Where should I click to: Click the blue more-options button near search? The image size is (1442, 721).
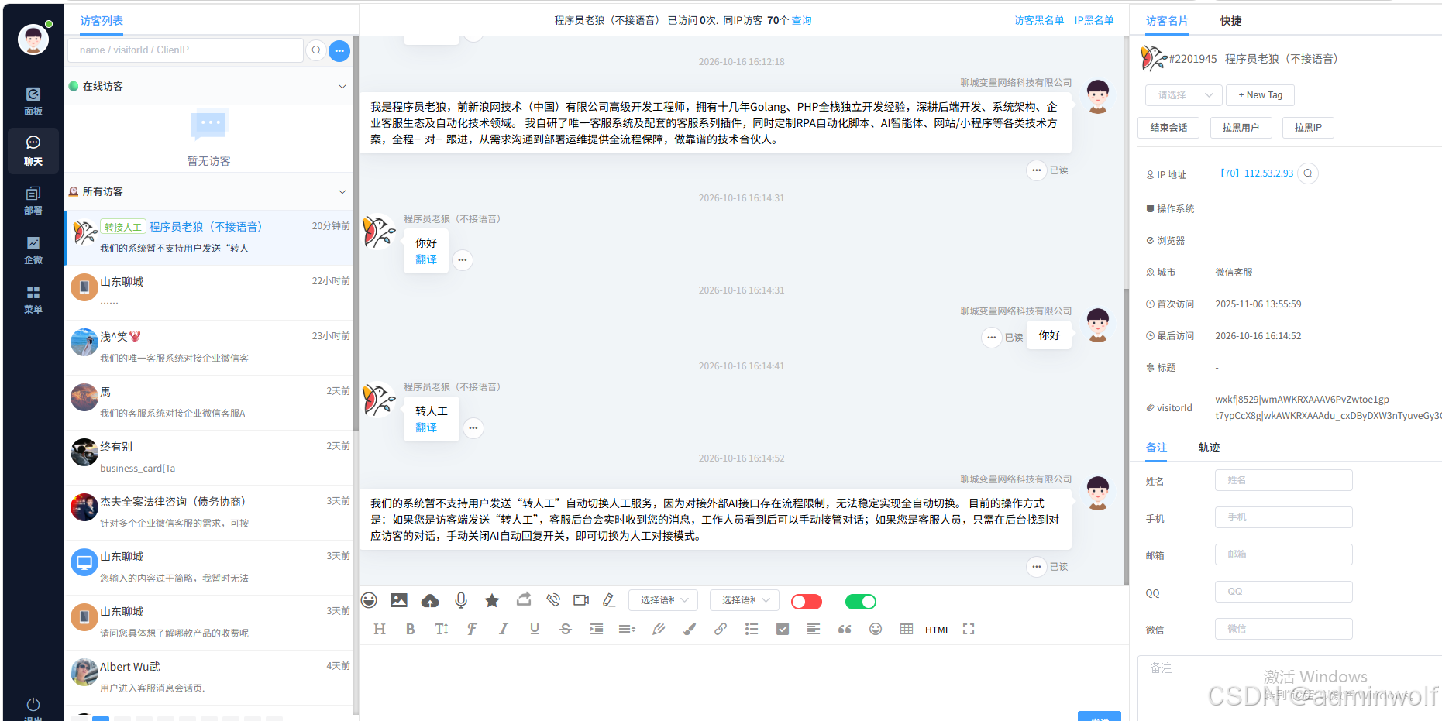click(339, 50)
